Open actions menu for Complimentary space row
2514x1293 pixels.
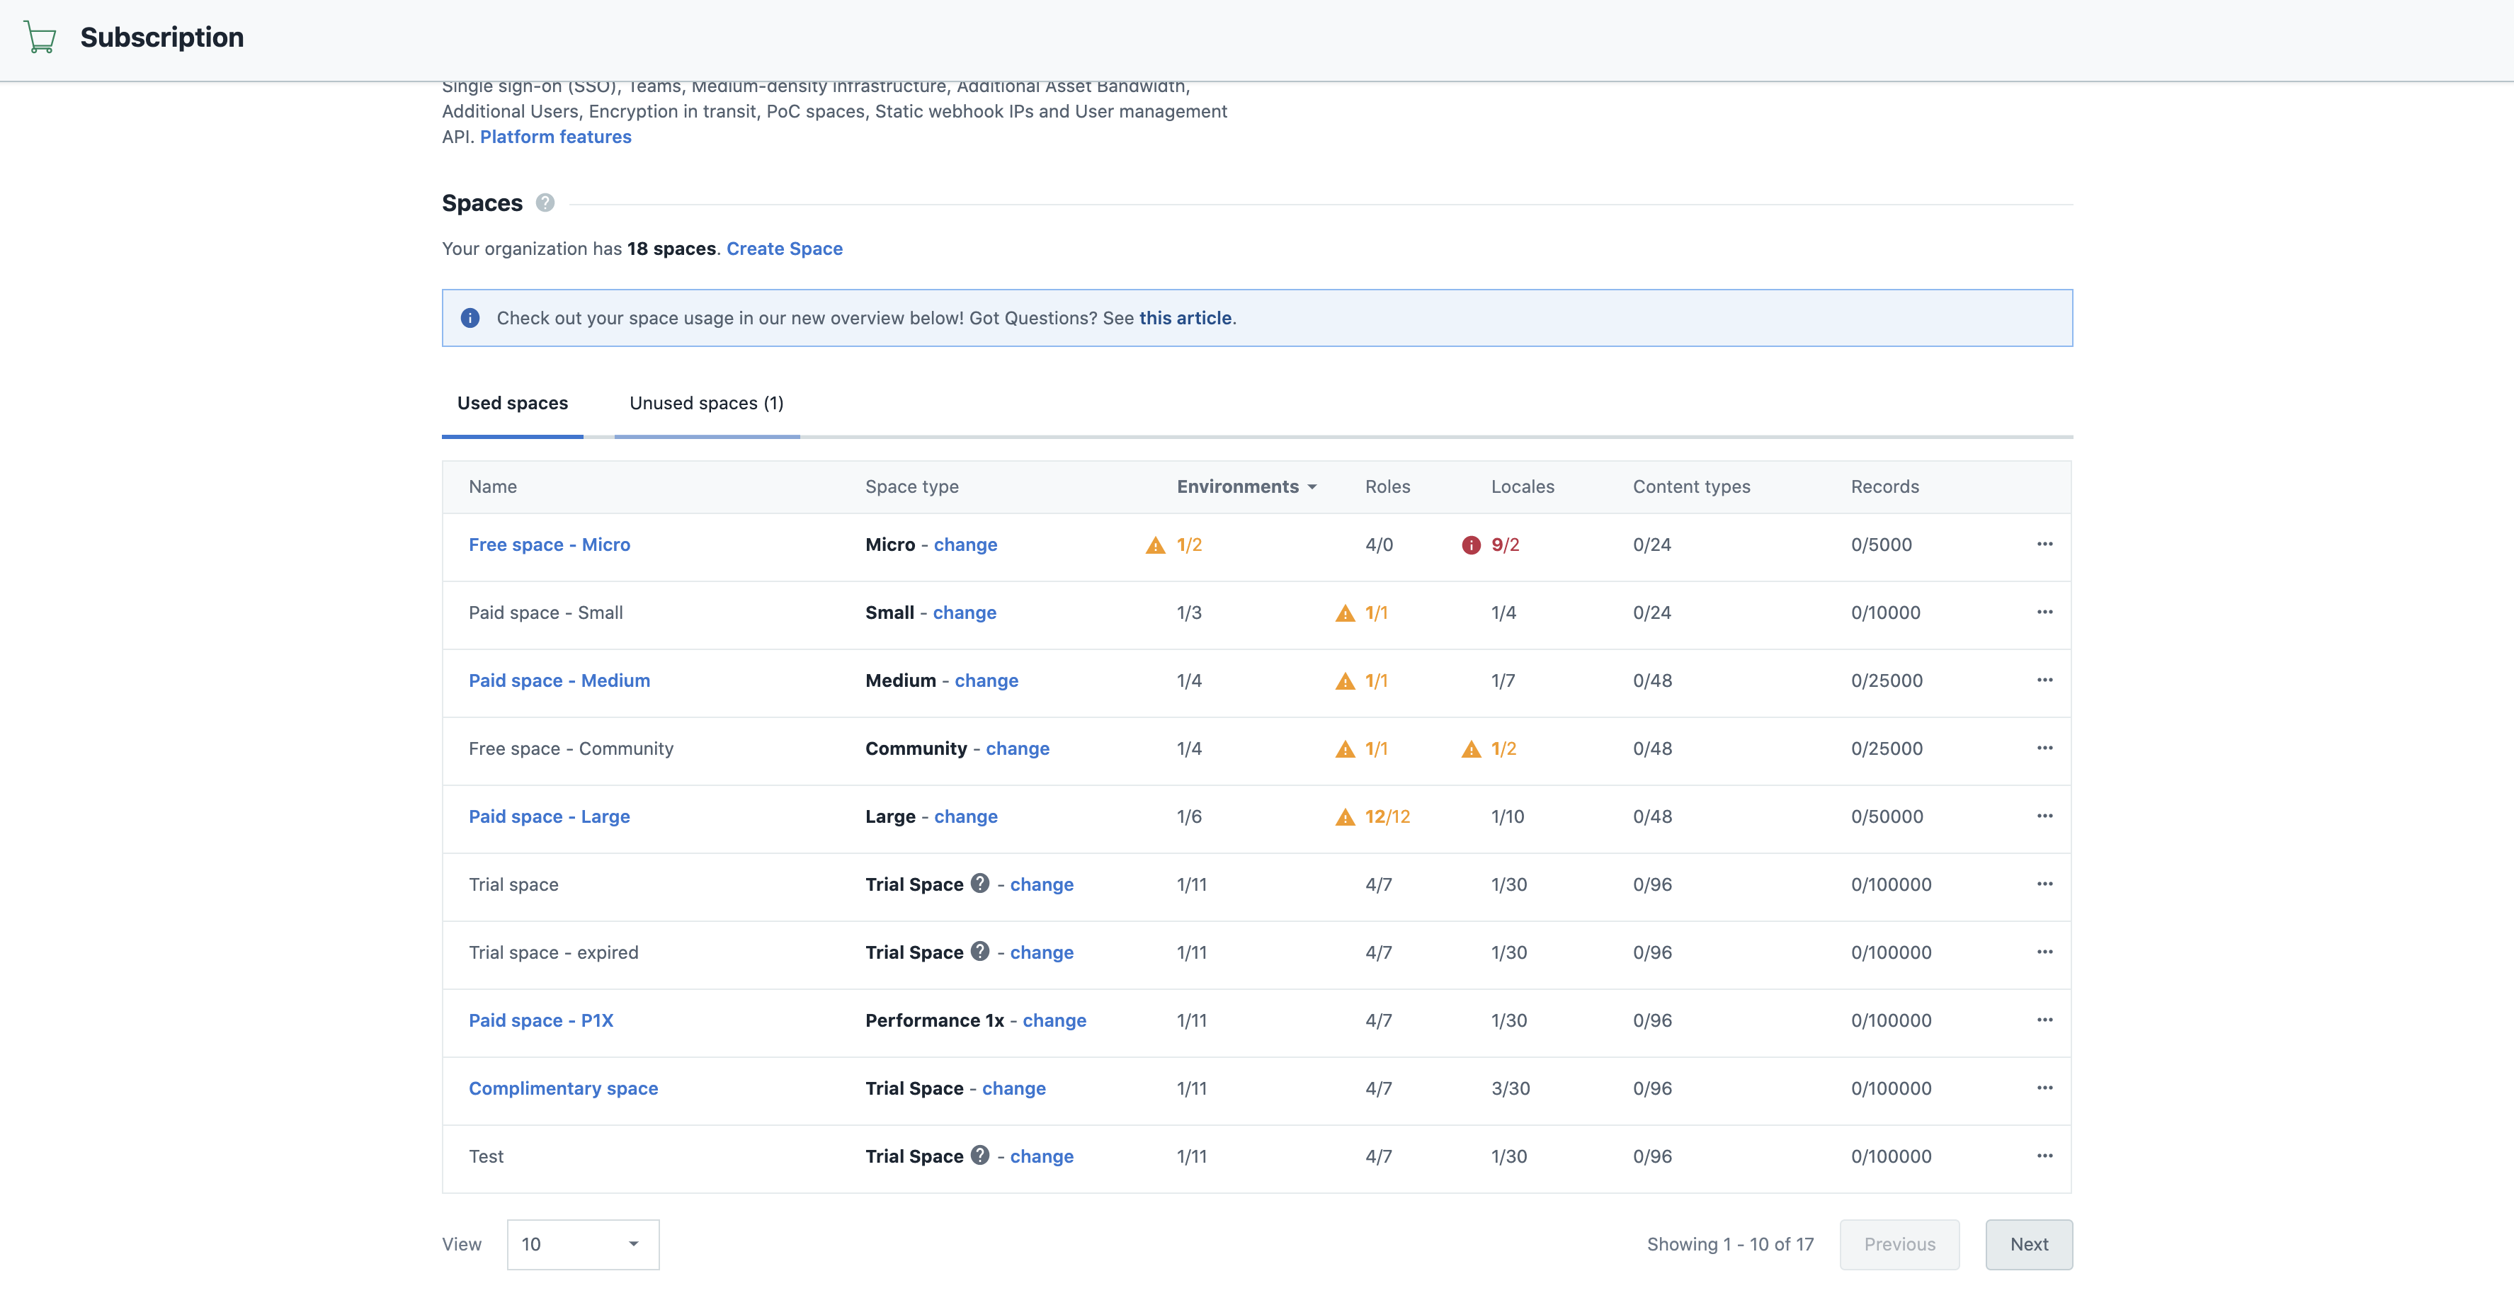[2044, 1088]
